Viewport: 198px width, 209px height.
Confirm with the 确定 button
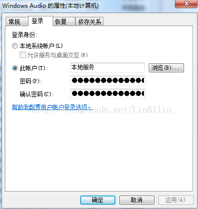[x=98, y=200]
